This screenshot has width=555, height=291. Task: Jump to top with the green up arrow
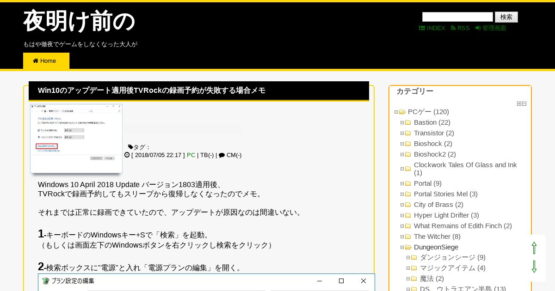(534, 248)
